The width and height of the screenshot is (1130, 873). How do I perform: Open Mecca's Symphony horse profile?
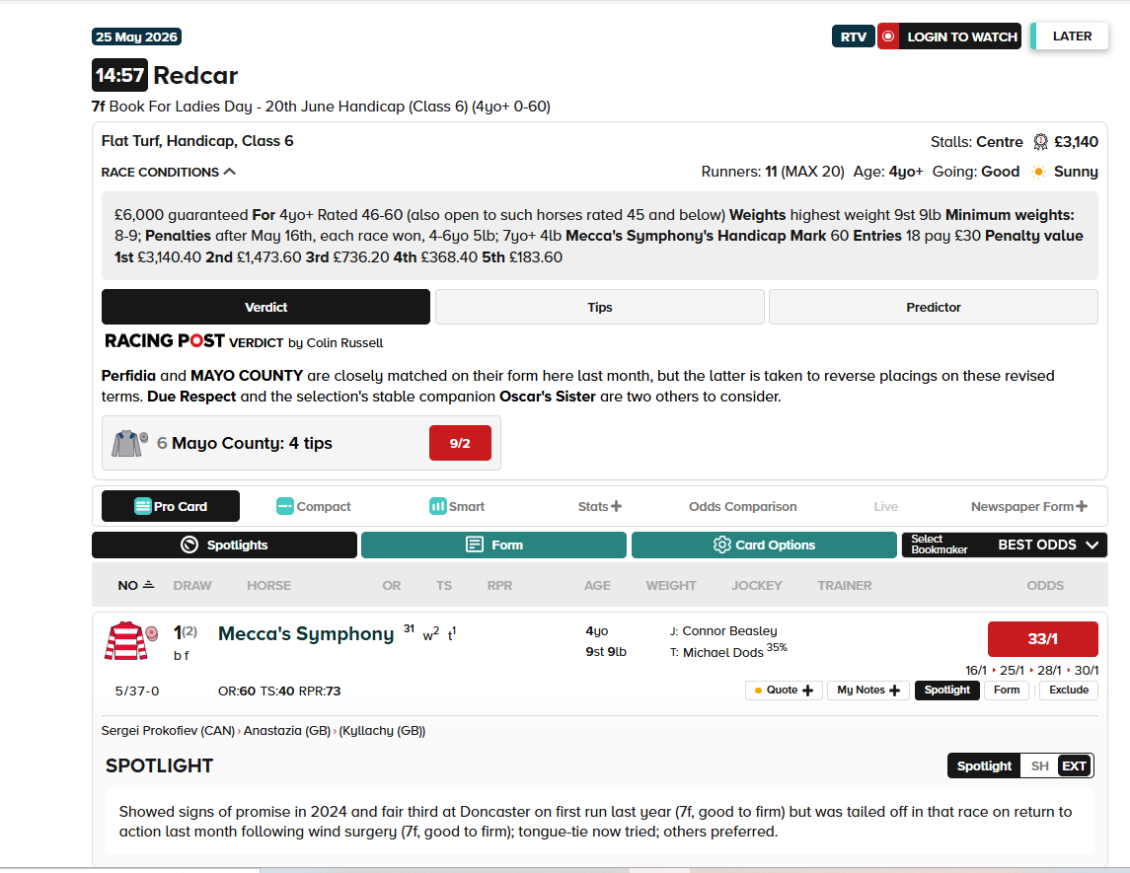(x=306, y=634)
